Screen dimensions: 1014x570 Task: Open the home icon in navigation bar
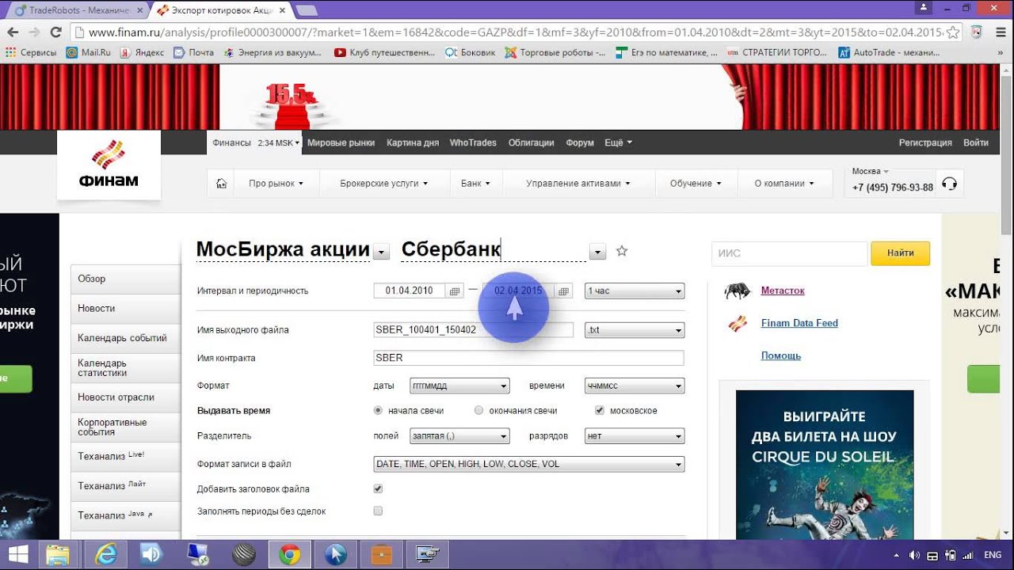(222, 184)
